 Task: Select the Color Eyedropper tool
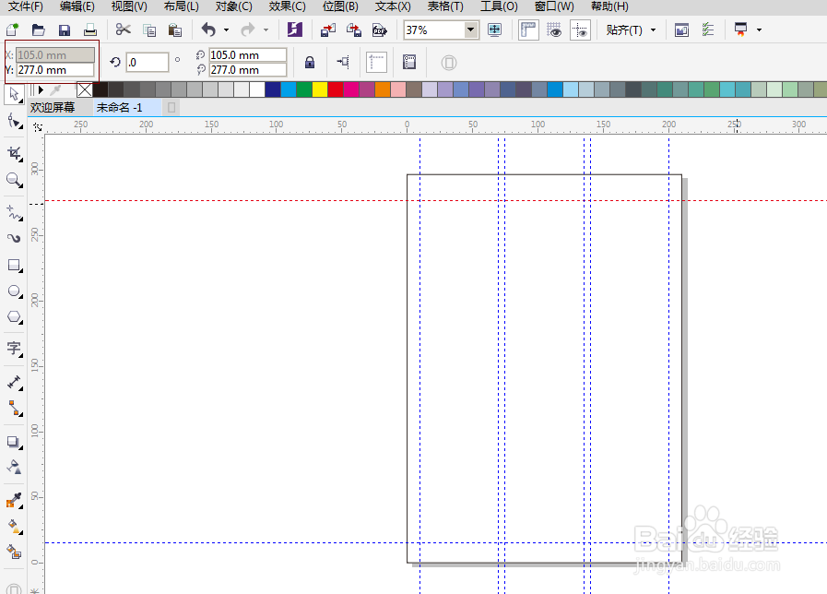pos(14,500)
